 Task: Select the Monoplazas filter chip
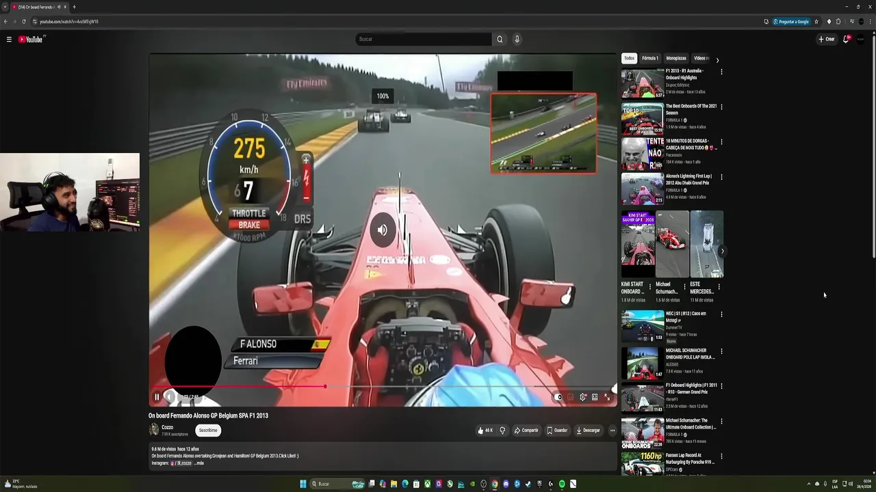click(676, 58)
